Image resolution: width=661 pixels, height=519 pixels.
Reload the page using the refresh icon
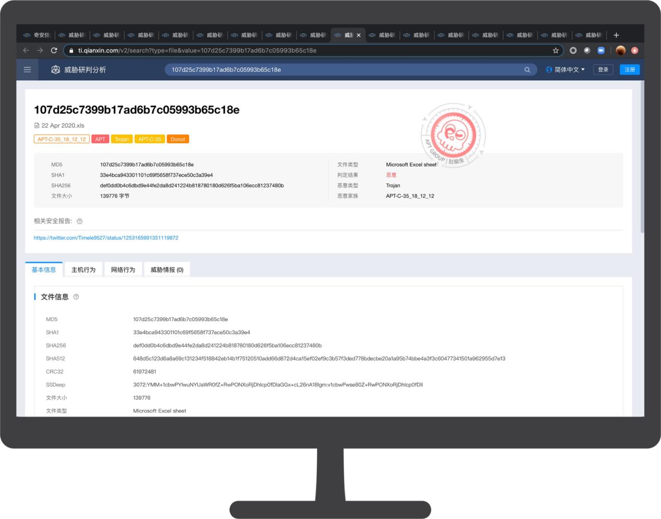pos(54,51)
